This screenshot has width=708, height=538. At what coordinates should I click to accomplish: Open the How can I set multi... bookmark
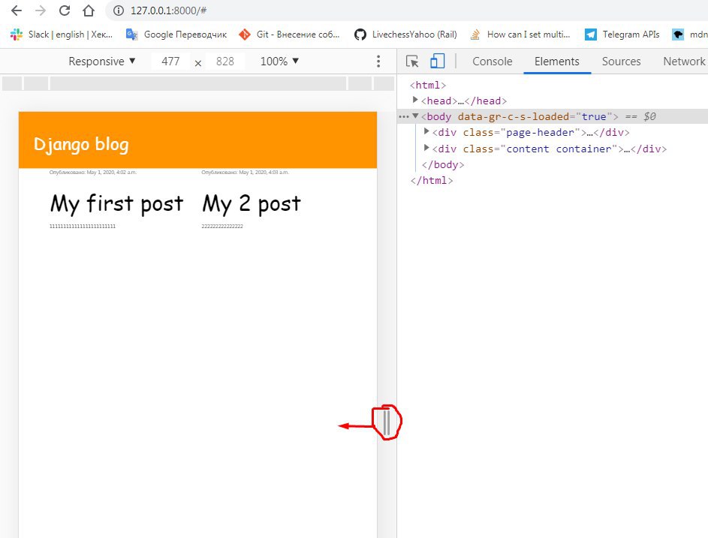[520, 35]
